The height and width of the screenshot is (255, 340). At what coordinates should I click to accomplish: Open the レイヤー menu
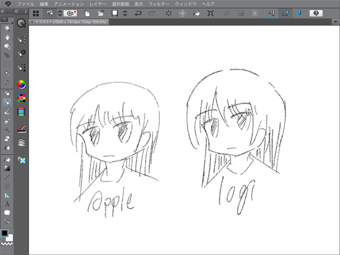tap(98, 4)
